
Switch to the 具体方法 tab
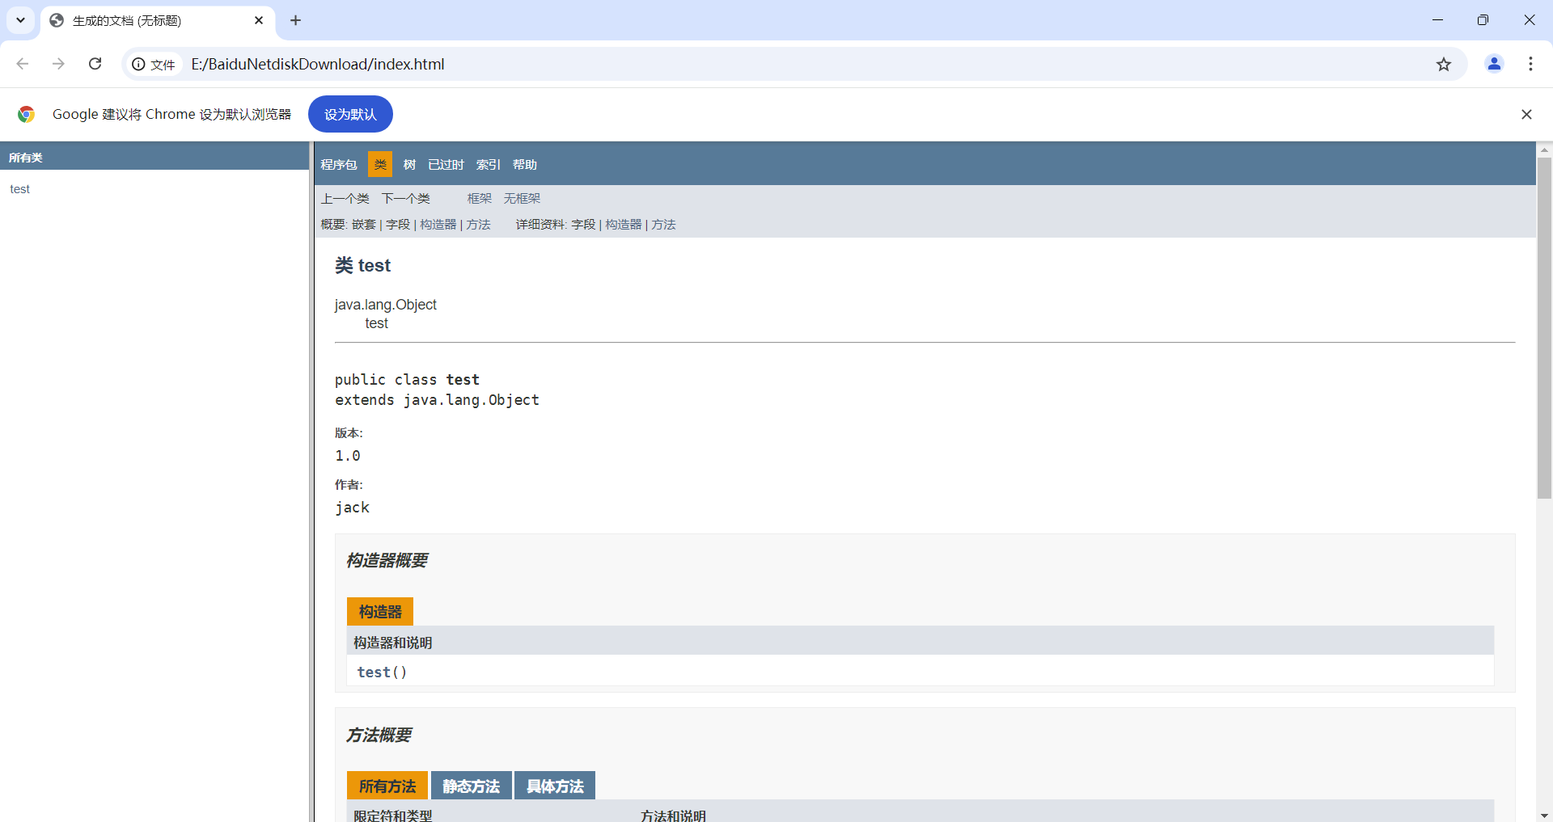coord(555,786)
